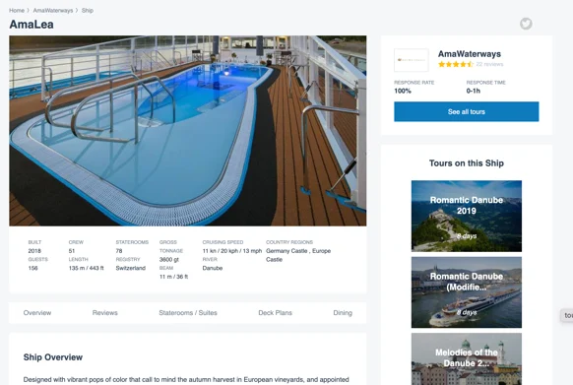Select the cruising speed value text
This screenshot has width=573, height=385.
pos(232,251)
